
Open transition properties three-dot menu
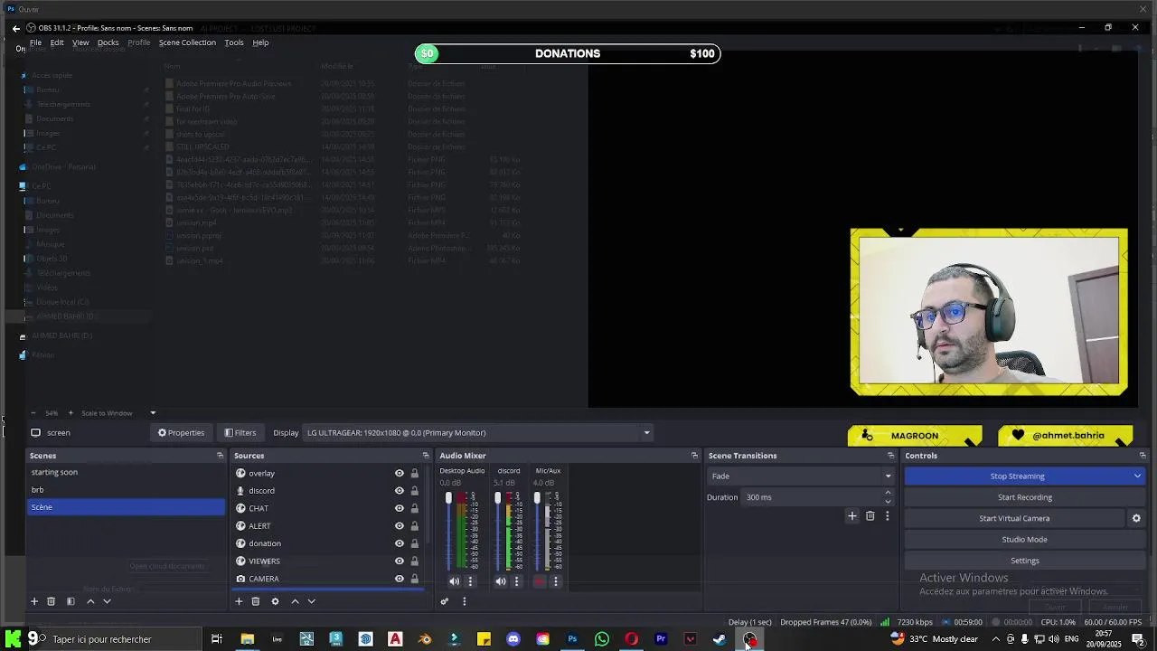point(888,515)
